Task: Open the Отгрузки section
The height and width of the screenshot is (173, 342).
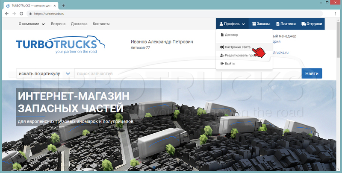Action: click(312, 24)
